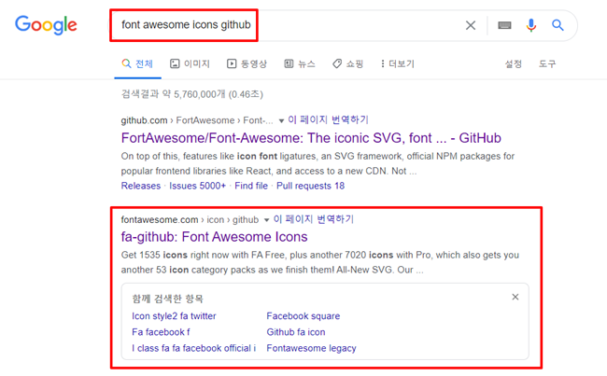Click the fontawesome.com › icon › github breadcrumb
Viewport: 607px width, 376px height.
click(x=190, y=219)
